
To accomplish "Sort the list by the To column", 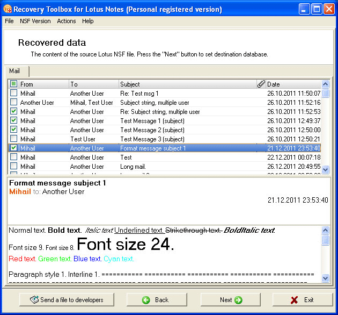I will pos(94,84).
